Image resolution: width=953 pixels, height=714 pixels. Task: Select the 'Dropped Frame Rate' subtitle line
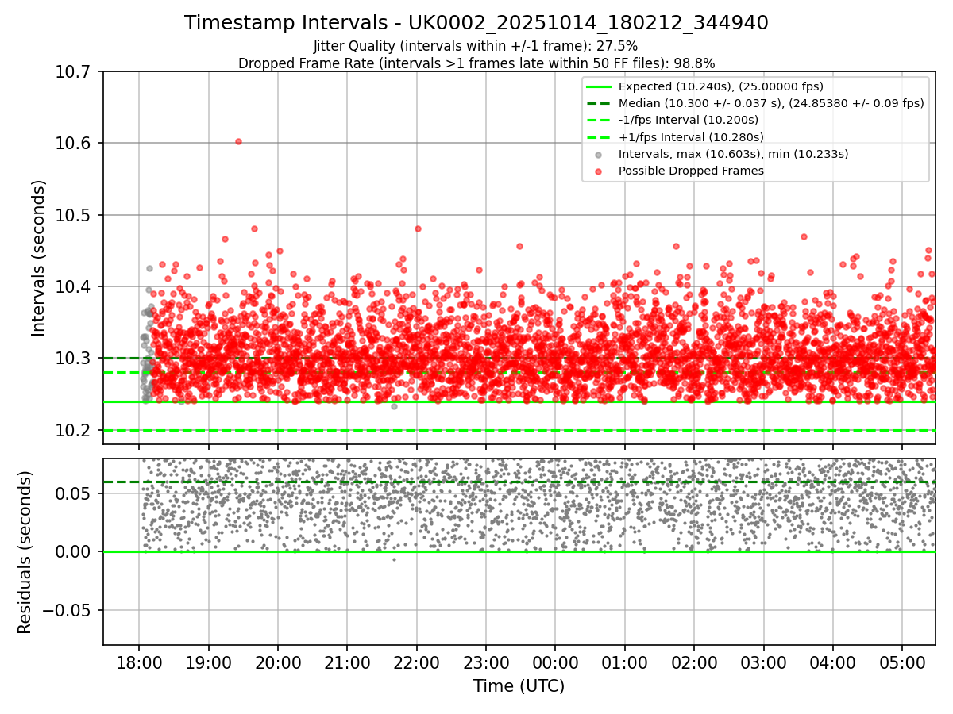click(476, 63)
